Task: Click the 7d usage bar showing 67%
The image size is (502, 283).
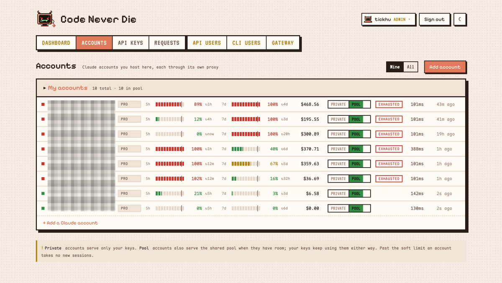Action: pyautogui.click(x=246, y=164)
